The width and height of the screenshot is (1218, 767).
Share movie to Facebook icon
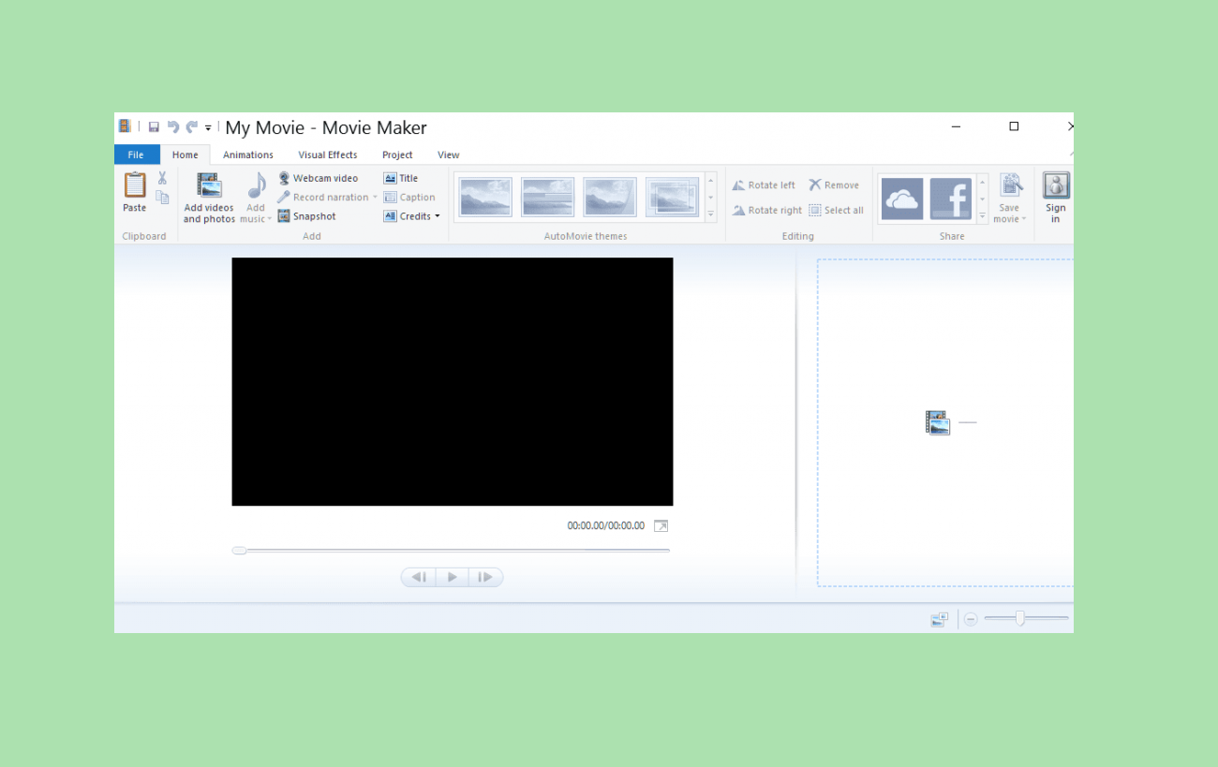tap(951, 199)
